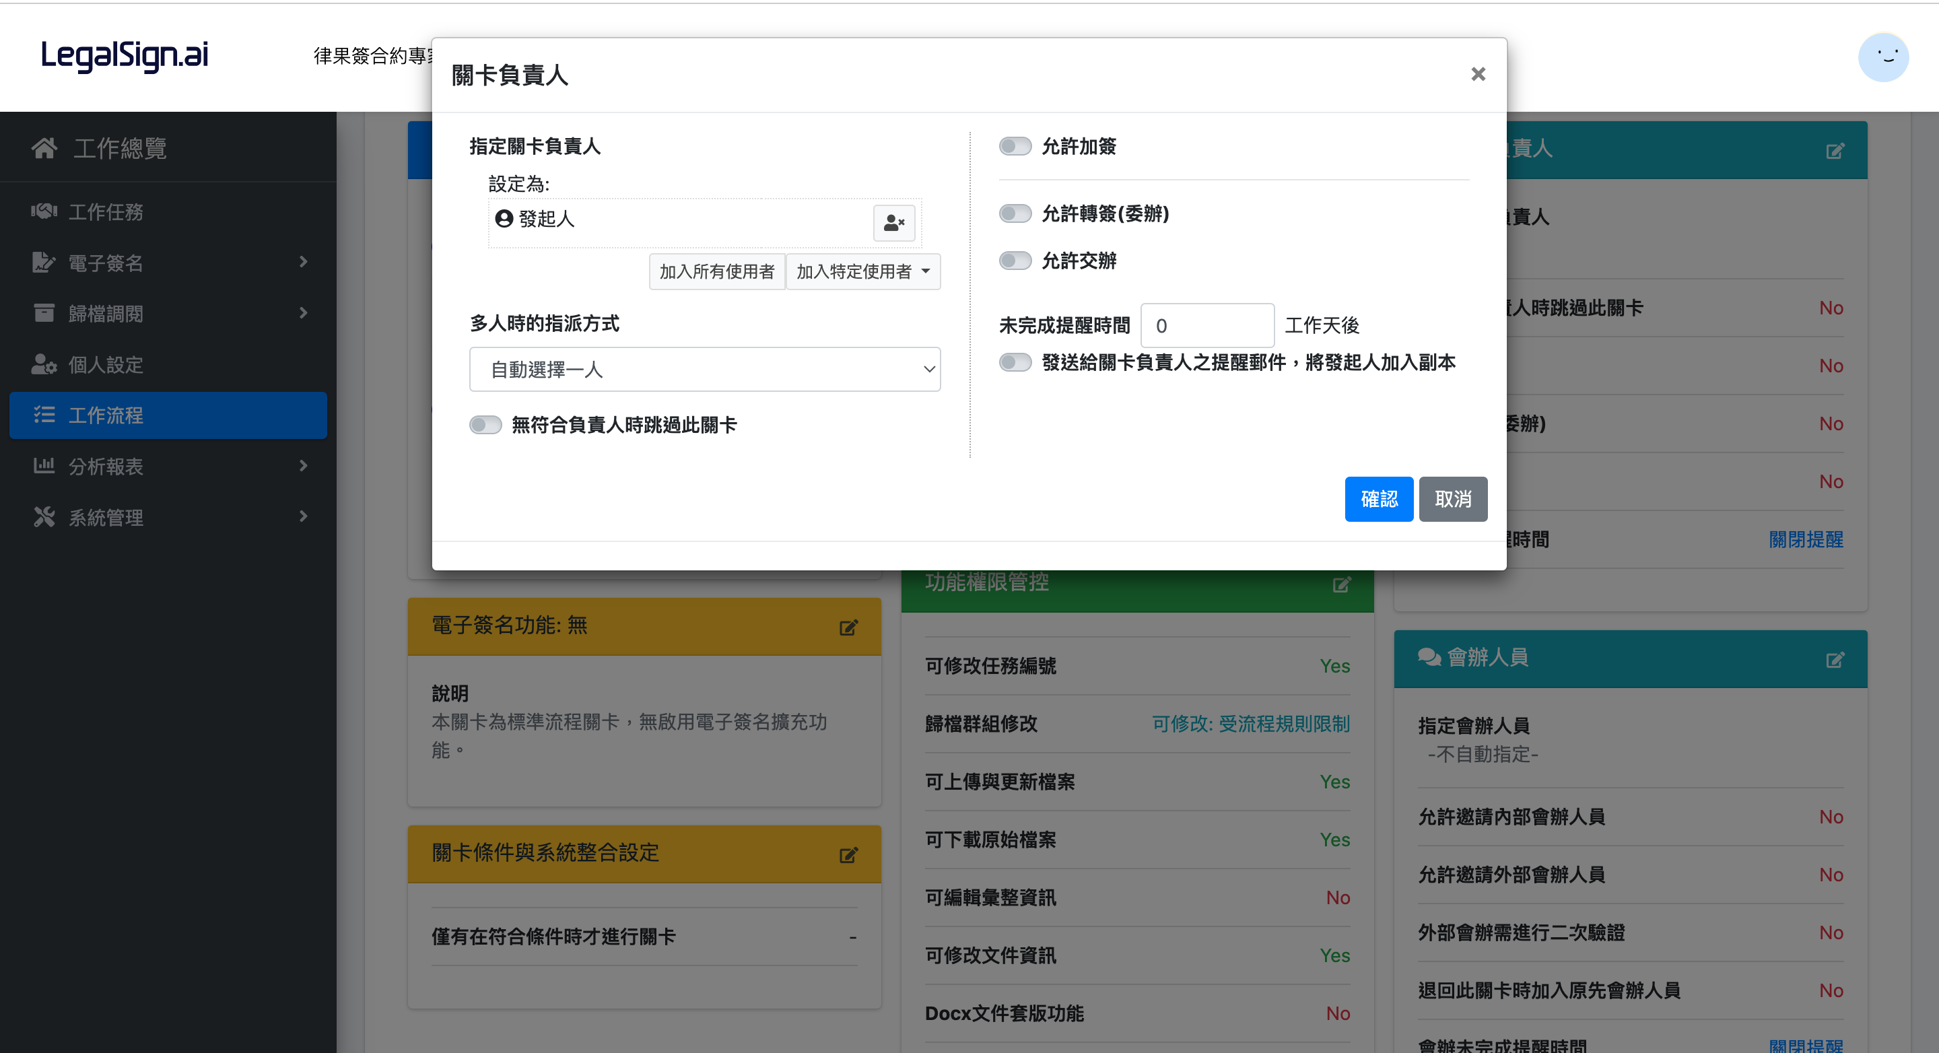Go to 工作任務 in the sidebar
Image resolution: width=1939 pixels, height=1053 pixels.
click(168, 211)
